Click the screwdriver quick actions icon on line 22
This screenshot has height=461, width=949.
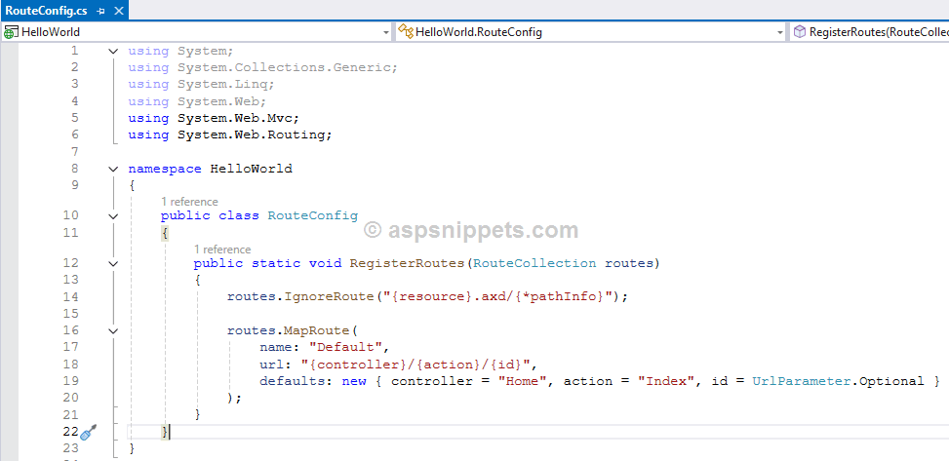coord(89,433)
